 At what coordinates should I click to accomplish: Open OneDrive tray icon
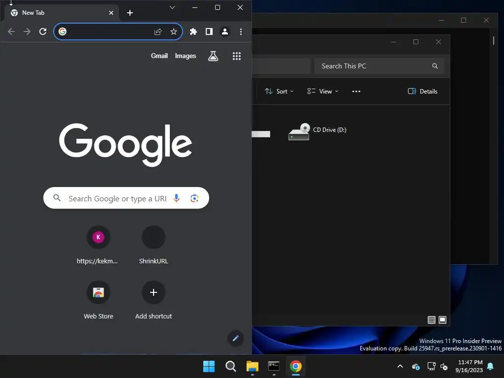415,366
